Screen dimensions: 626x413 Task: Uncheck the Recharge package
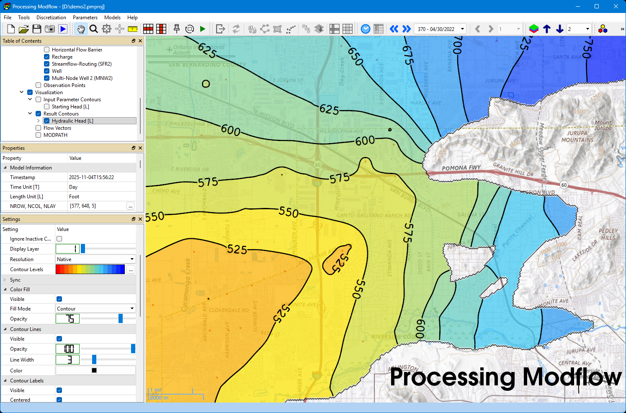[x=47, y=57]
